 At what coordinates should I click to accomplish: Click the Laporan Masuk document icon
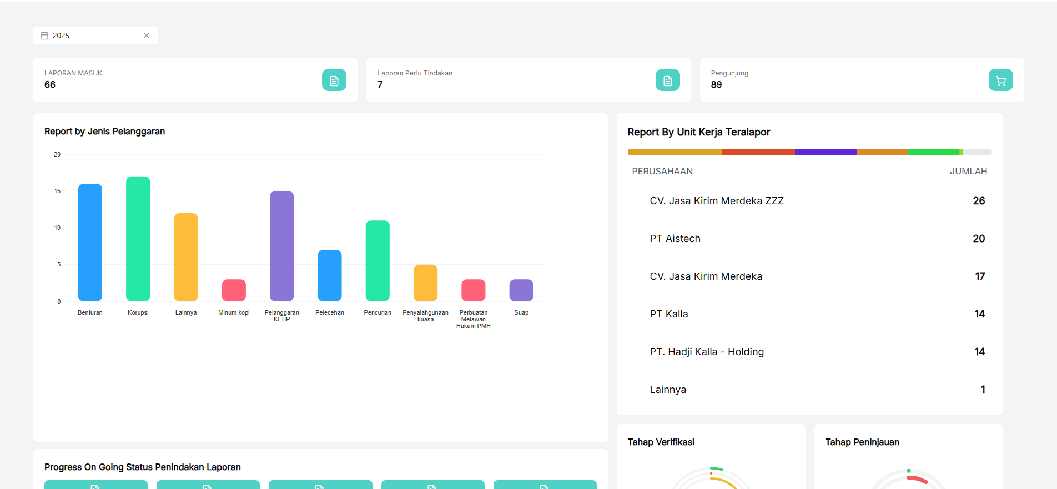click(x=334, y=80)
